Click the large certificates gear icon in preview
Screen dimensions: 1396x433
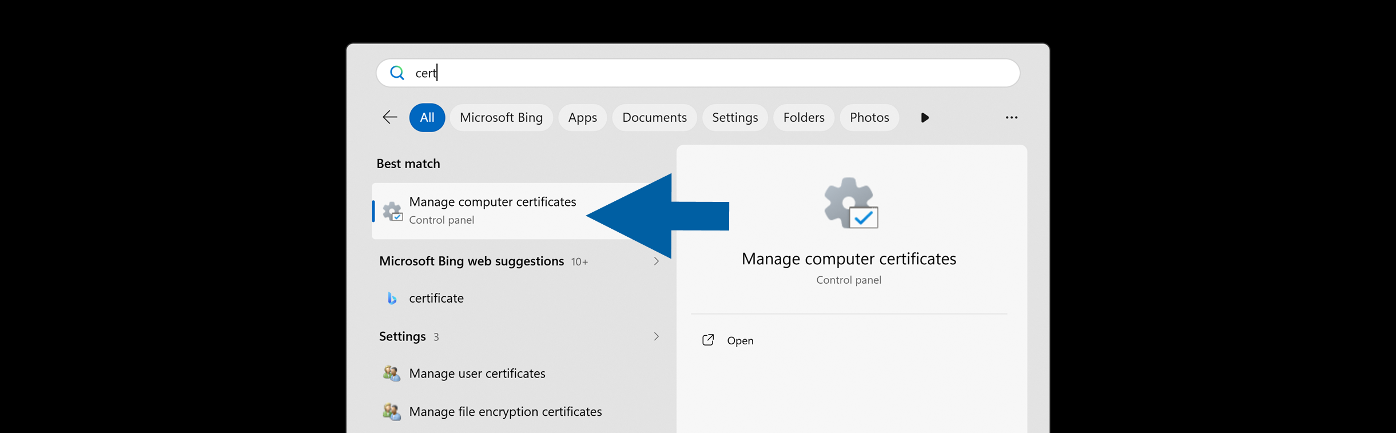tap(851, 203)
